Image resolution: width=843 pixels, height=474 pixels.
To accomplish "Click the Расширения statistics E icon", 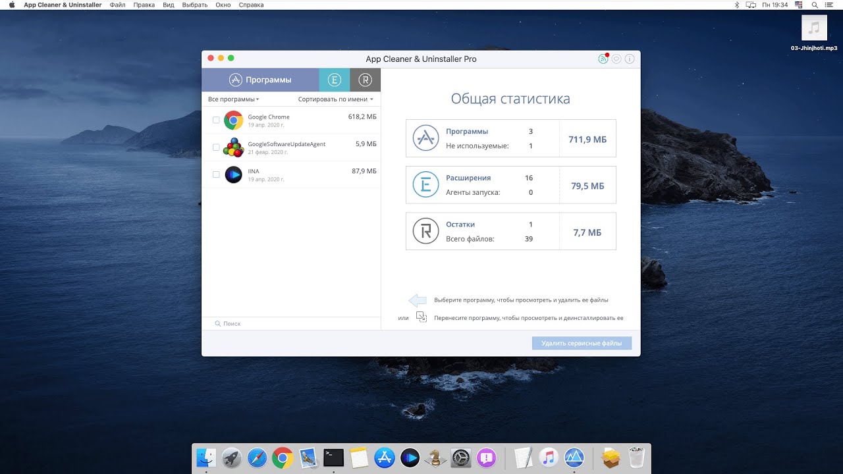I will (425, 185).
